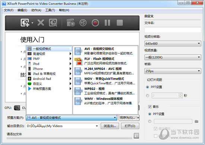Select 一般视频格式 category in preset list
This screenshot has height=145, width=205.
tap(50, 49)
